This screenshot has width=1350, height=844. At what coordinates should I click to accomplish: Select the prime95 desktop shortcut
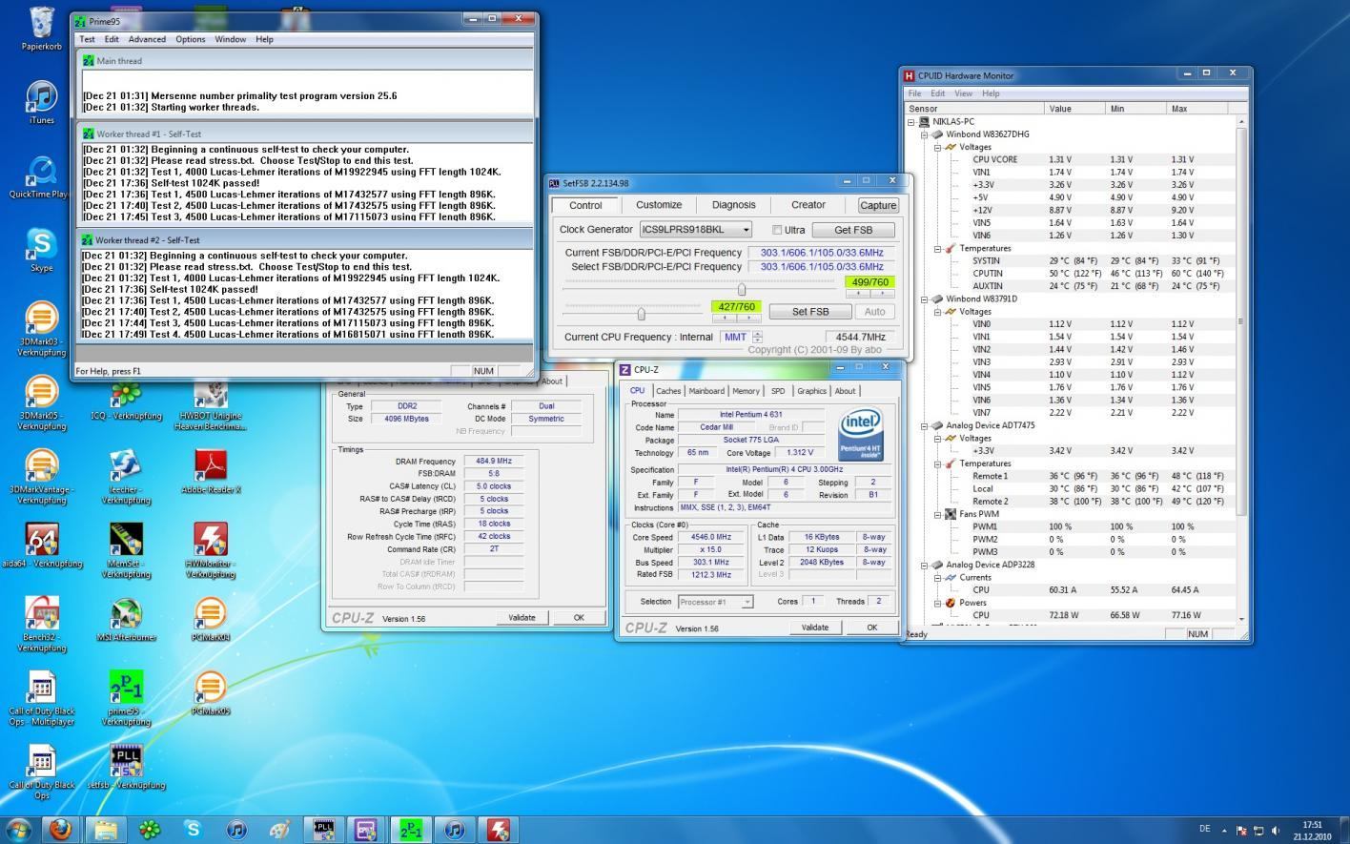[126, 699]
